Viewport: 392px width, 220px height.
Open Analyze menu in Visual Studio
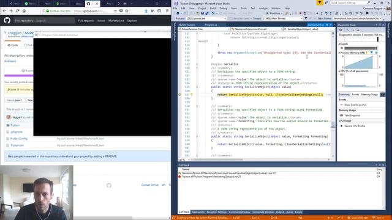[x=263, y=8]
